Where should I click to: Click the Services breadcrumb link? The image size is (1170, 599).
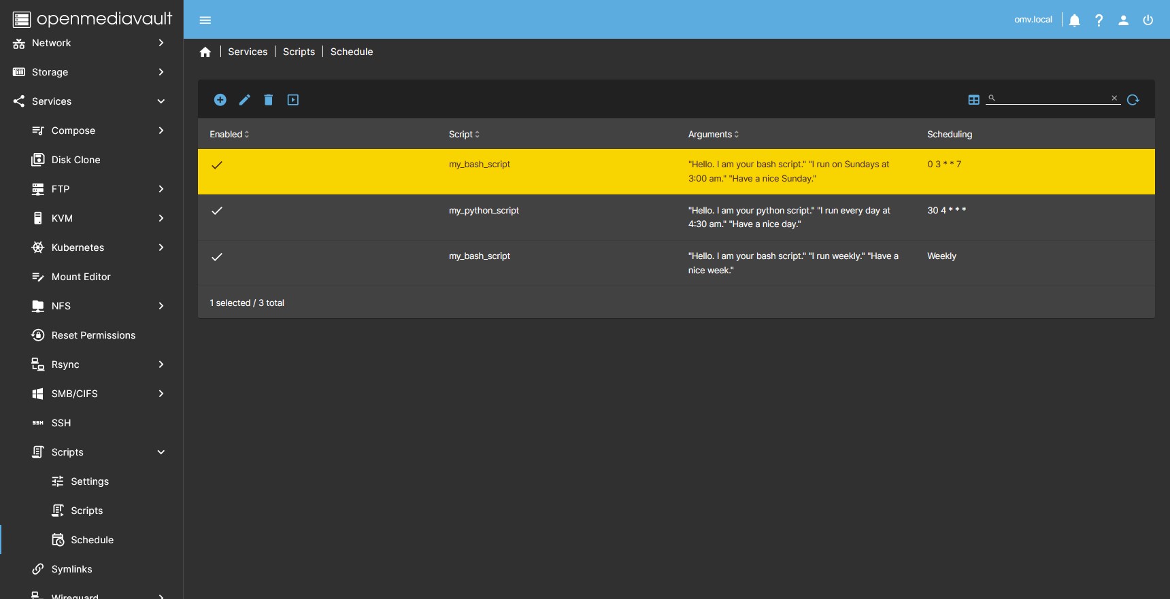point(248,52)
